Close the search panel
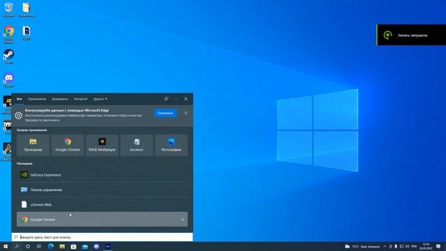 [x=186, y=99]
